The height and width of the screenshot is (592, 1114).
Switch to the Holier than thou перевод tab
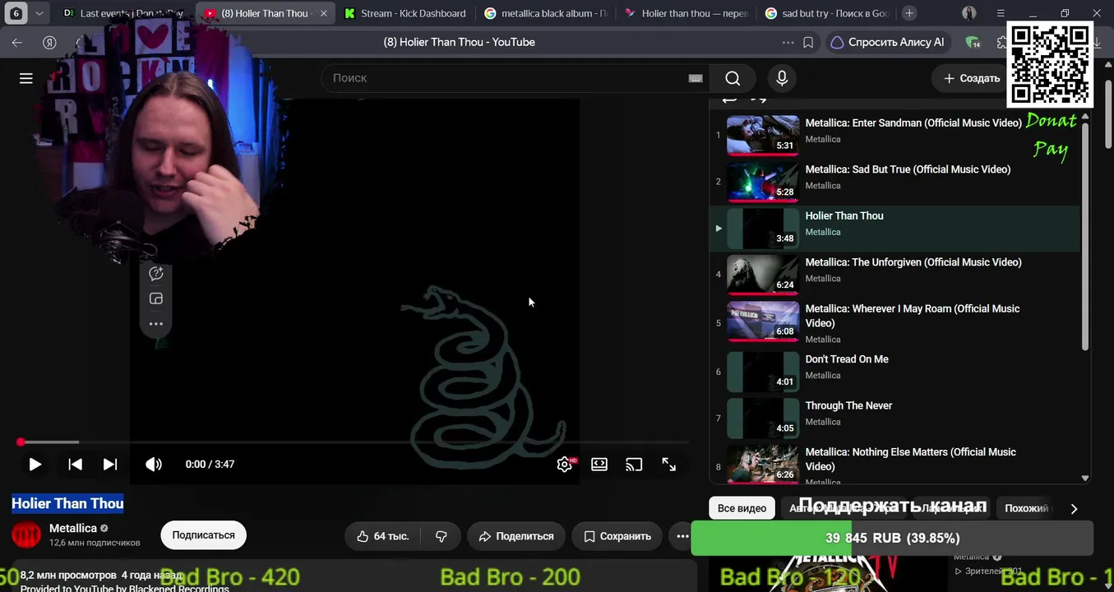point(686,13)
